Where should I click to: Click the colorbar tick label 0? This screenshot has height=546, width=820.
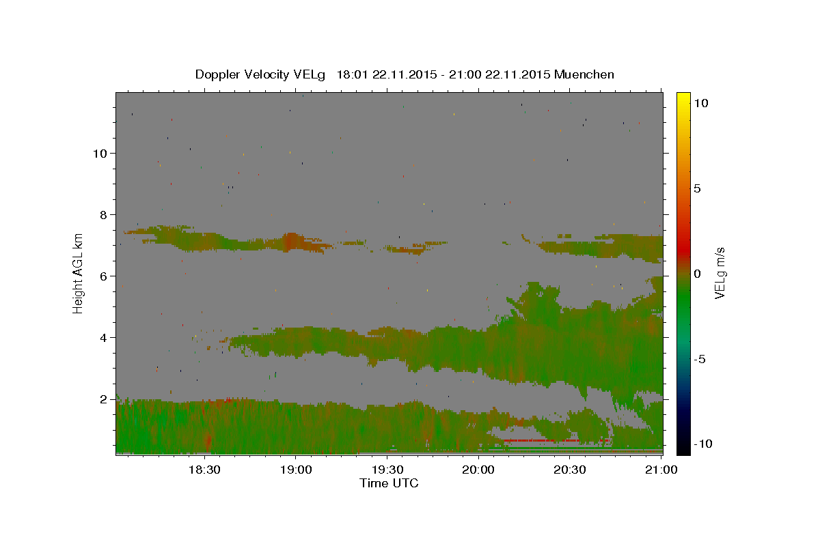click(697, 273)
